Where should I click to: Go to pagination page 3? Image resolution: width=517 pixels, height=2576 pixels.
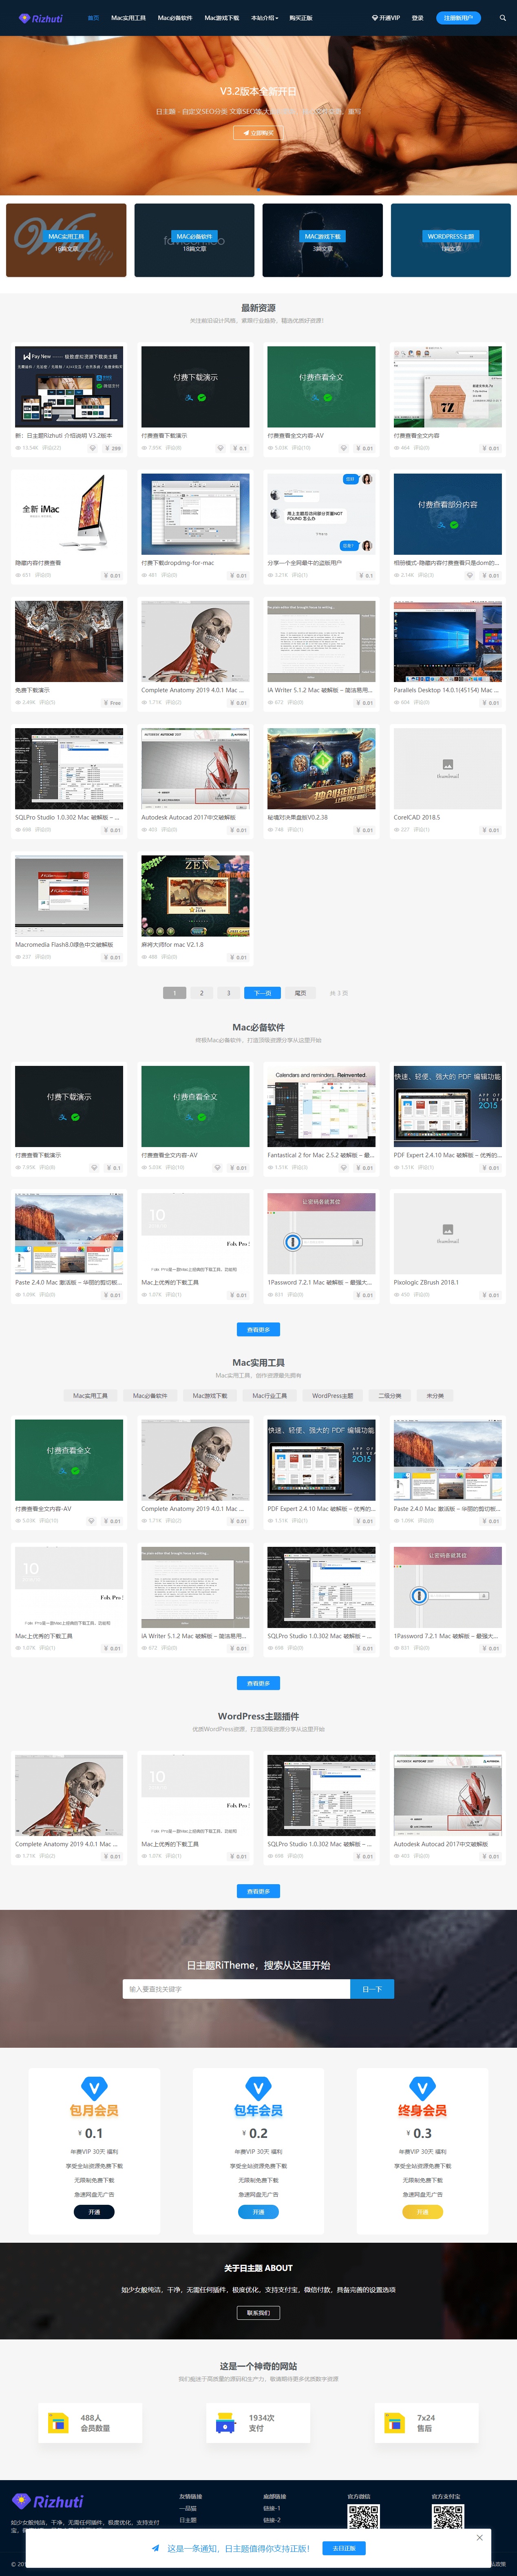click(228, 993)
